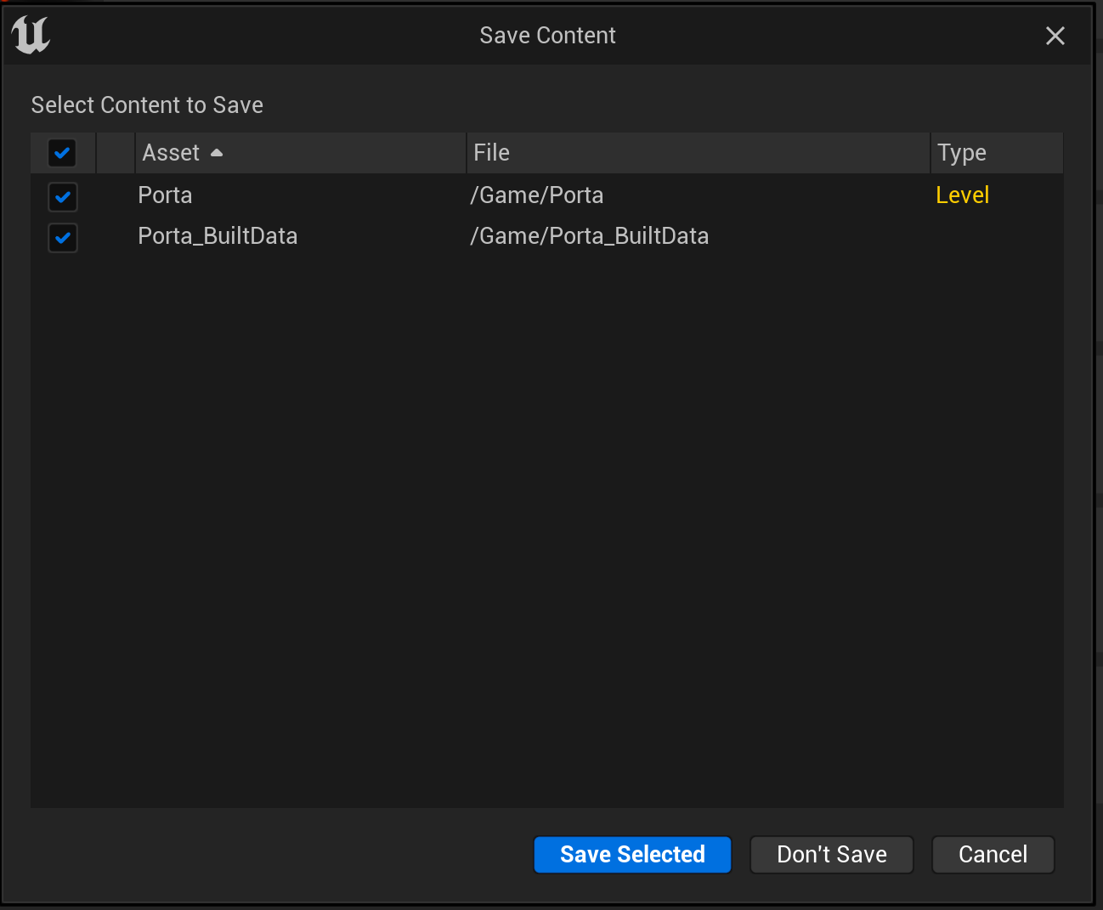
Task: Choose Don't Save
Action: [x=831, y=854]
